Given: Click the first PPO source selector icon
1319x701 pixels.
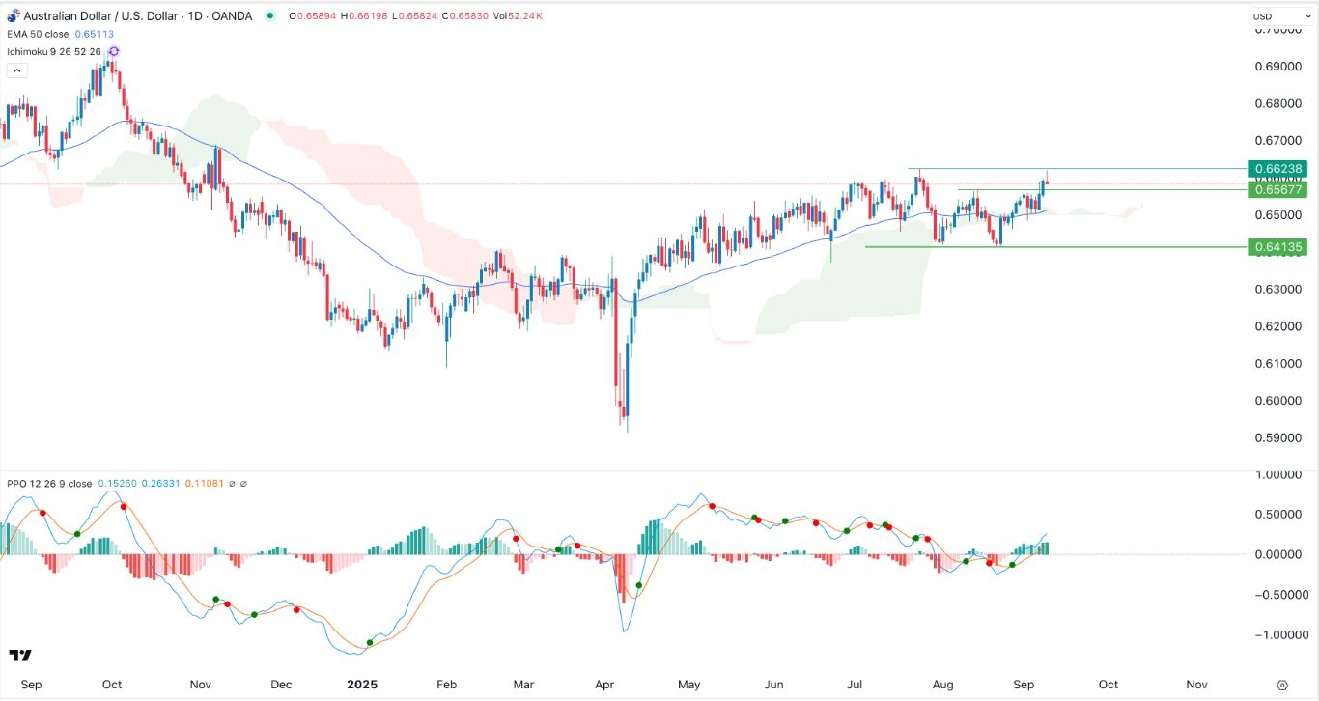Looking at the screenshot, I should [x=232, y=484].
